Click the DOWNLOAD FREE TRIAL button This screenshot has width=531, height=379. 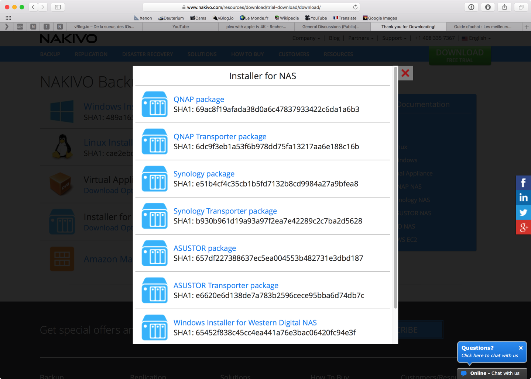coord(460,56)
